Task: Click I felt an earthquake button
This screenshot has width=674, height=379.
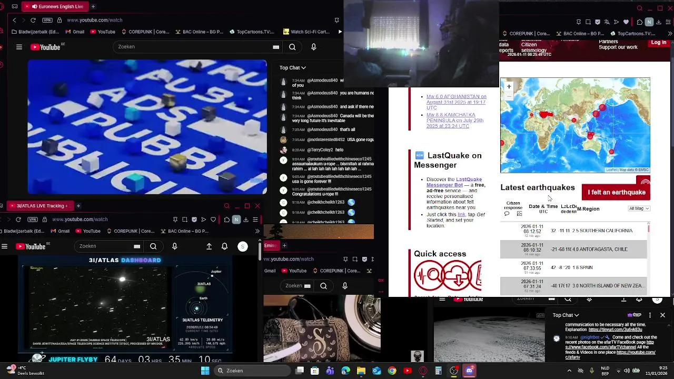Action: click(x=616, y=192)
